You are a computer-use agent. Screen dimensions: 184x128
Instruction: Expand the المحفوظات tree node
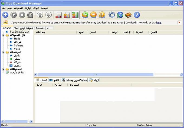[3, 69]
